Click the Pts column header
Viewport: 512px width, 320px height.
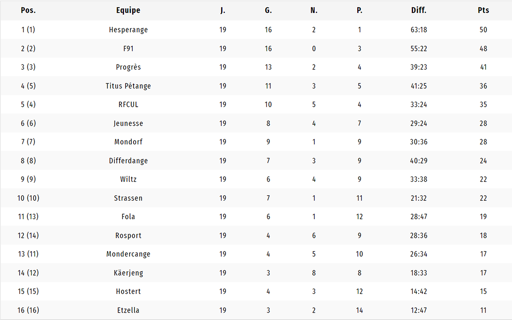pyautogui.click(x=483, y=10)
